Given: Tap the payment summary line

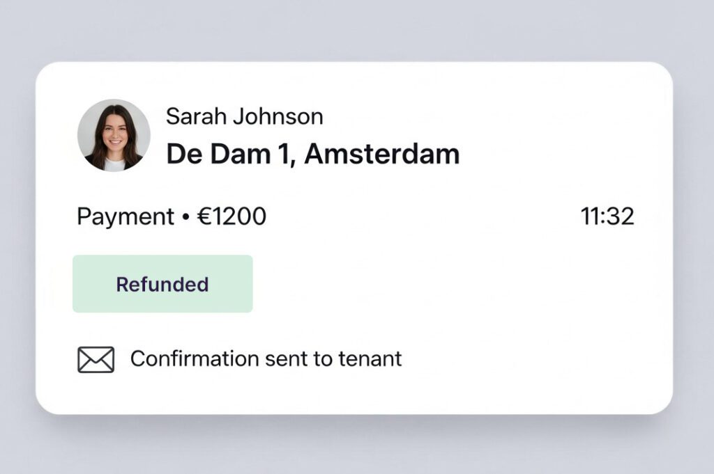Looking at the screenshot, I should (x=172, y=216).
